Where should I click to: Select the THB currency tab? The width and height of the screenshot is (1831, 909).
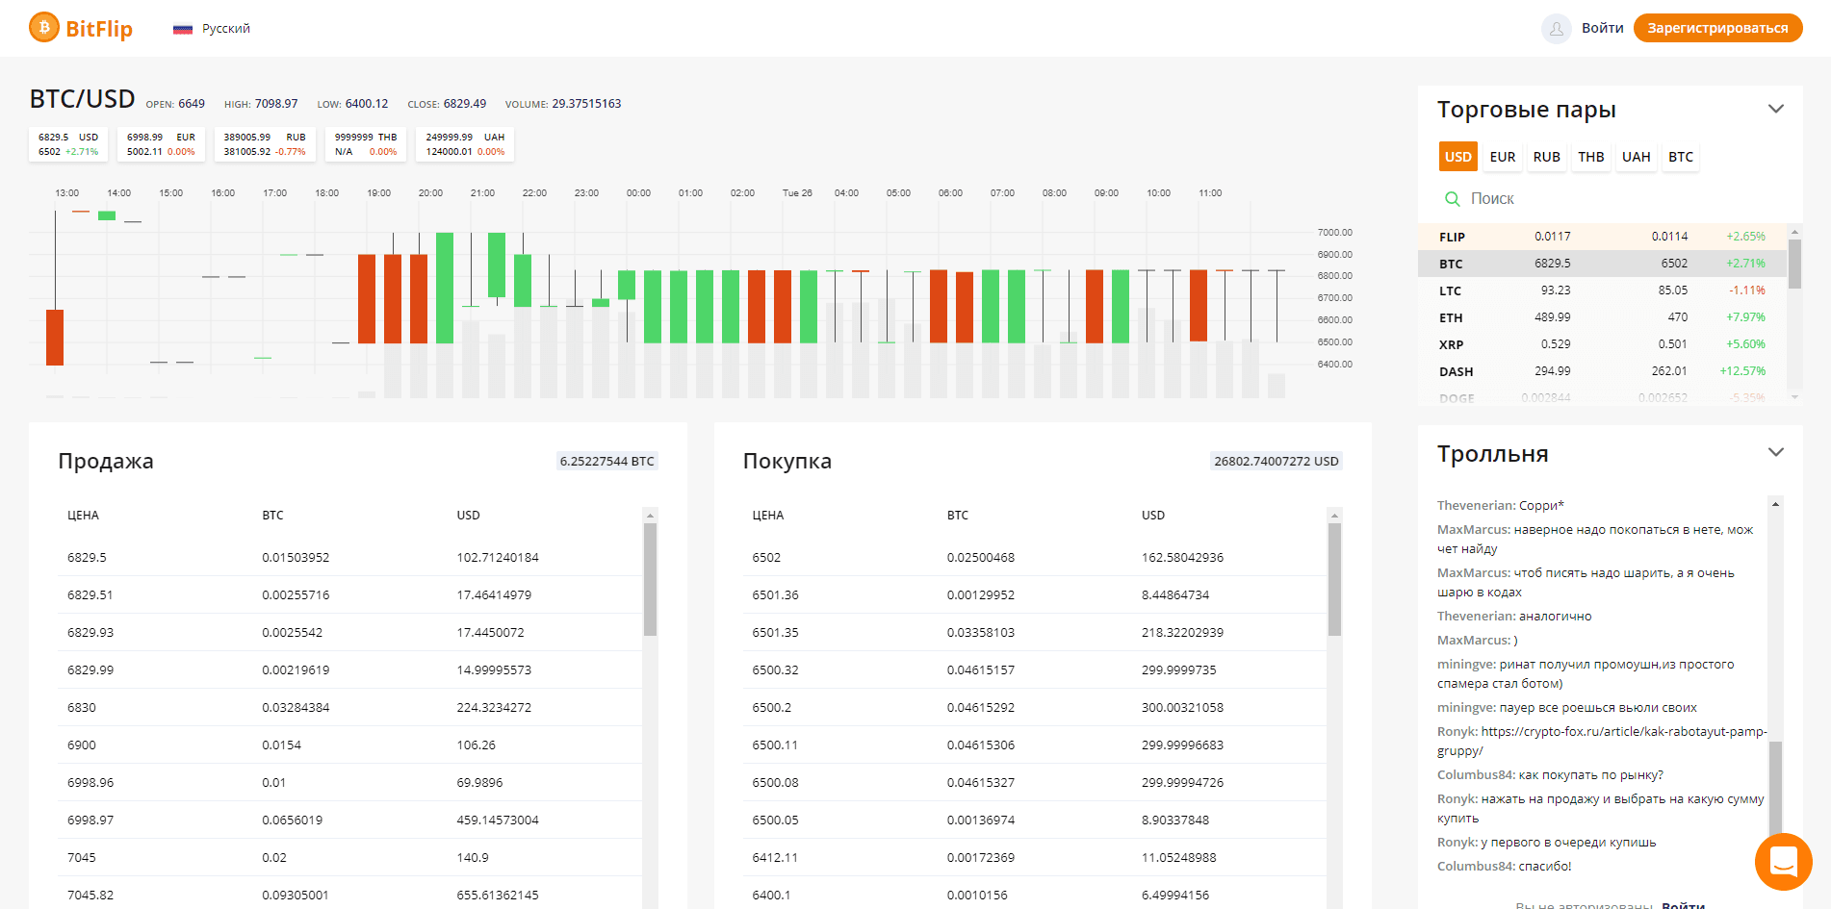[1590, 157]
